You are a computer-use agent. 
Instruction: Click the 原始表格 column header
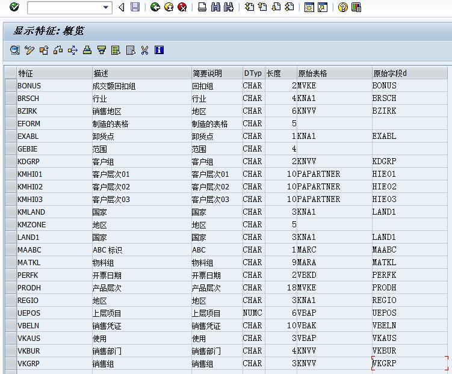335,73
